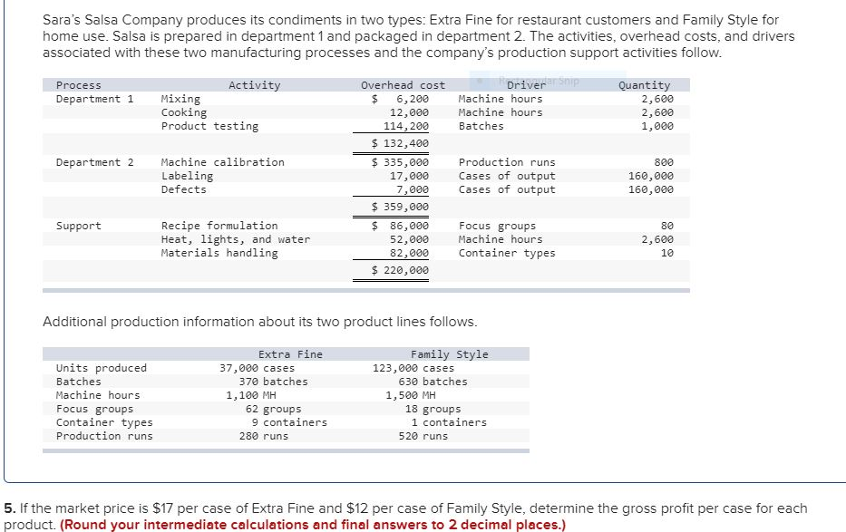Select the Process column header
The height and width of the screenshot is (532, 846).
tap(80, 84)
